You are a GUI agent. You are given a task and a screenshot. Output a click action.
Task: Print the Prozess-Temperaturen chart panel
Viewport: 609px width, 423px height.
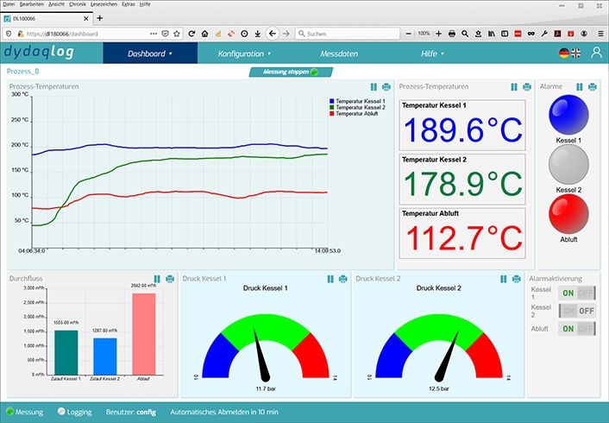tap(386, 87)
